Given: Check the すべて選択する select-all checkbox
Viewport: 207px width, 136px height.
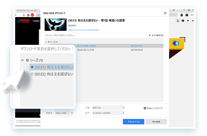Looking at the screenshot, I should (x=150, y=35).
